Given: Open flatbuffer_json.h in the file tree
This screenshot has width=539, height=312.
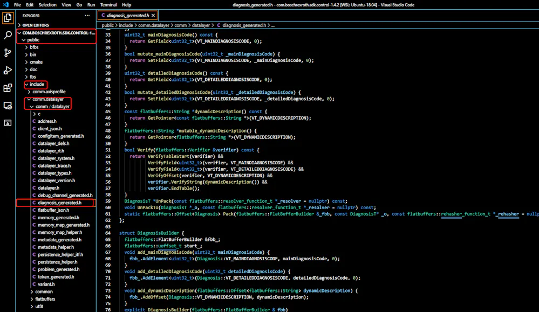Looking at the screenshot, I should 53,210.
